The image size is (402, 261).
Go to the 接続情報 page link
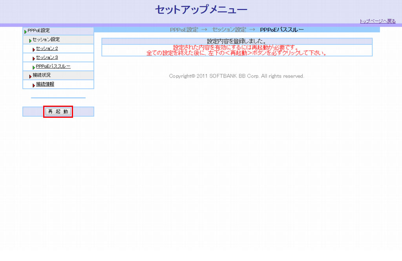(x=45, y=84)
